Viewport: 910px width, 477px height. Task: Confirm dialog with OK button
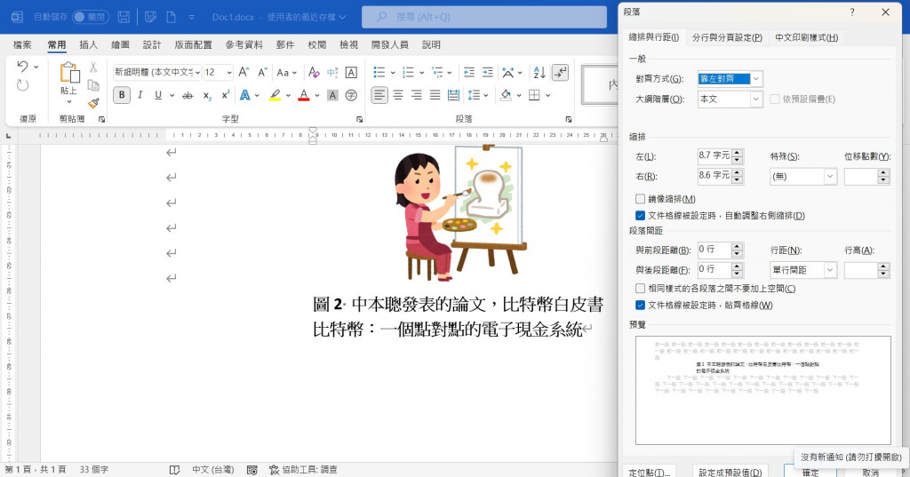click(810, 473)
